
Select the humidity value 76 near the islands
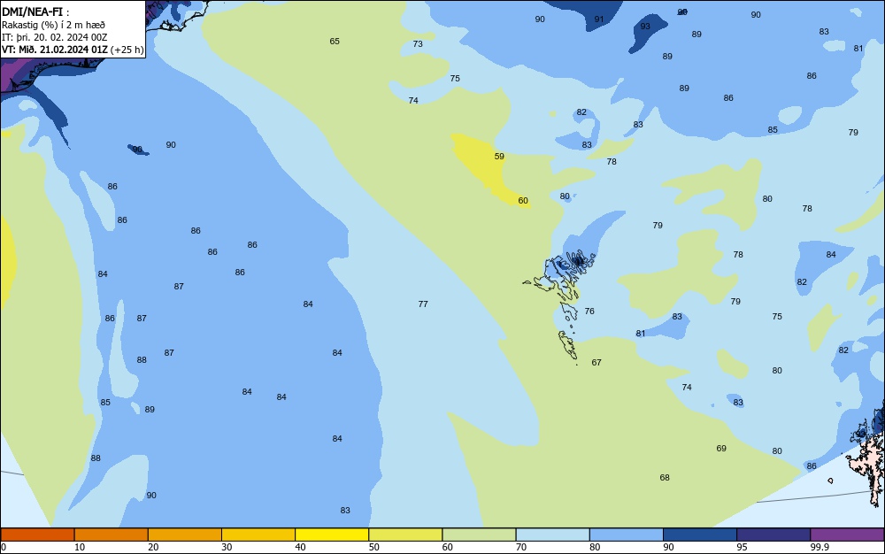coord(589,312)
